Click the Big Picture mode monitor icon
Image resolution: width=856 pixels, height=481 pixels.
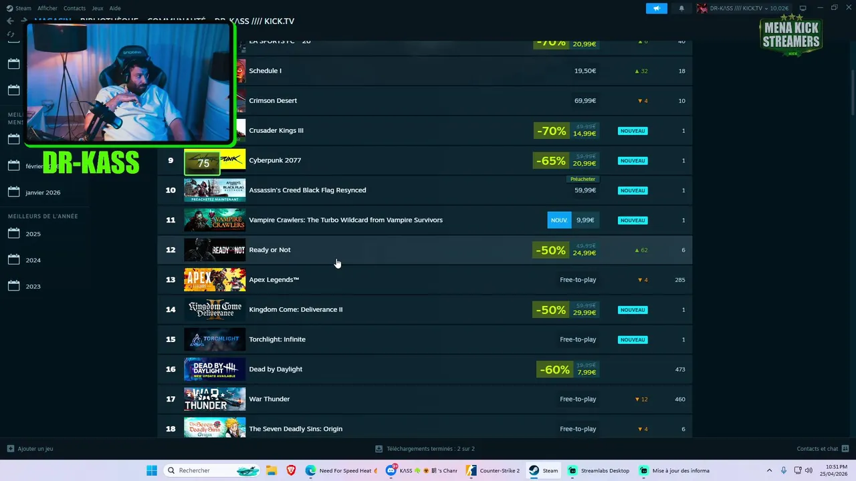click(802, 8)
